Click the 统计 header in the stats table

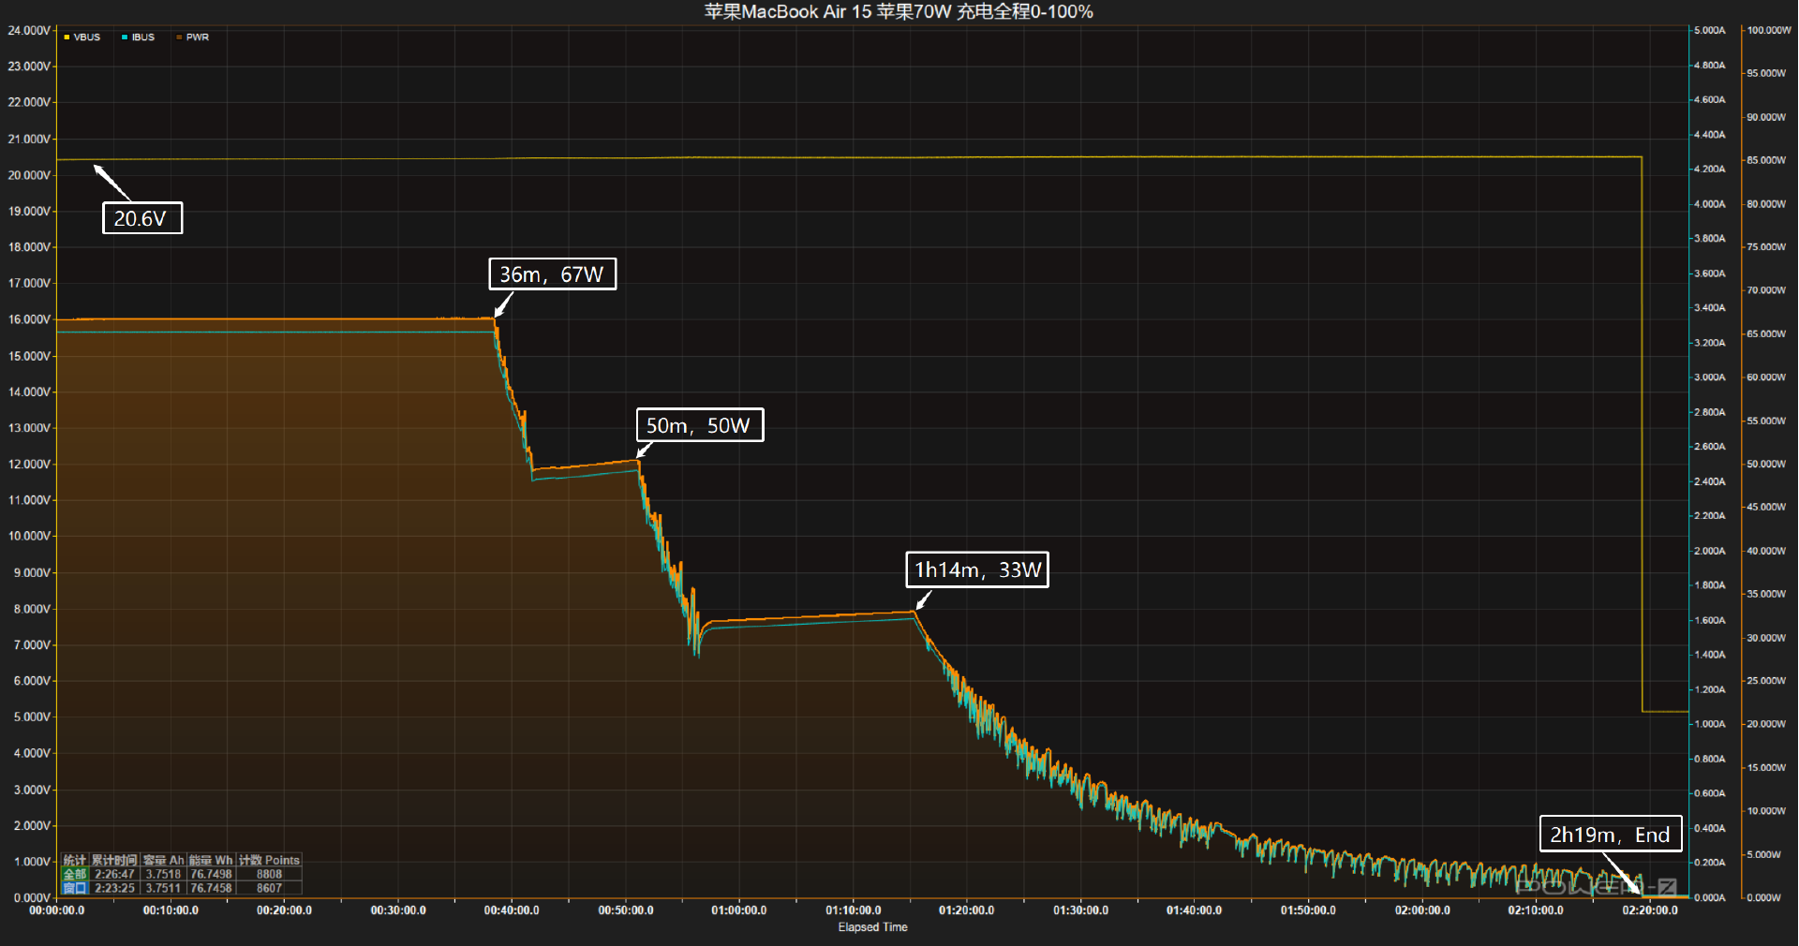tap(75, 860)
